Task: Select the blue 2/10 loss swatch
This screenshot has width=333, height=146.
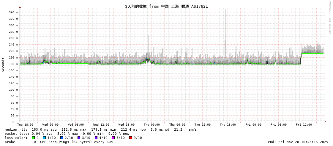Action: click(x=61, y=138)
